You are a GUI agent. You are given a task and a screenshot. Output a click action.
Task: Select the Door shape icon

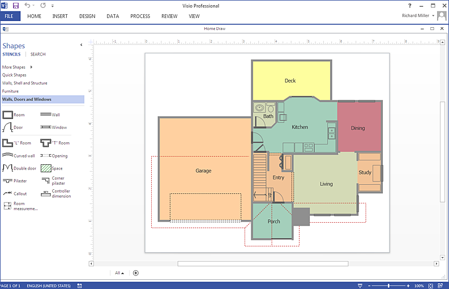click(7, 127)
